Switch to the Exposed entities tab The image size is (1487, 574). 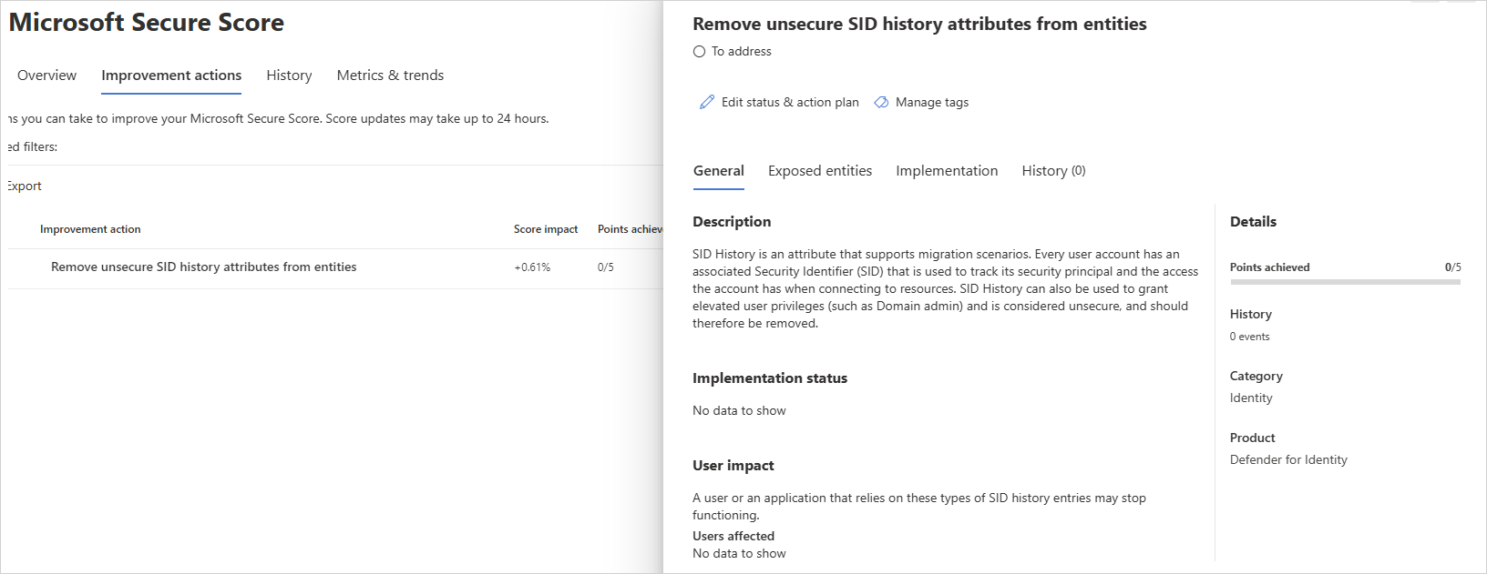[819, 171]
